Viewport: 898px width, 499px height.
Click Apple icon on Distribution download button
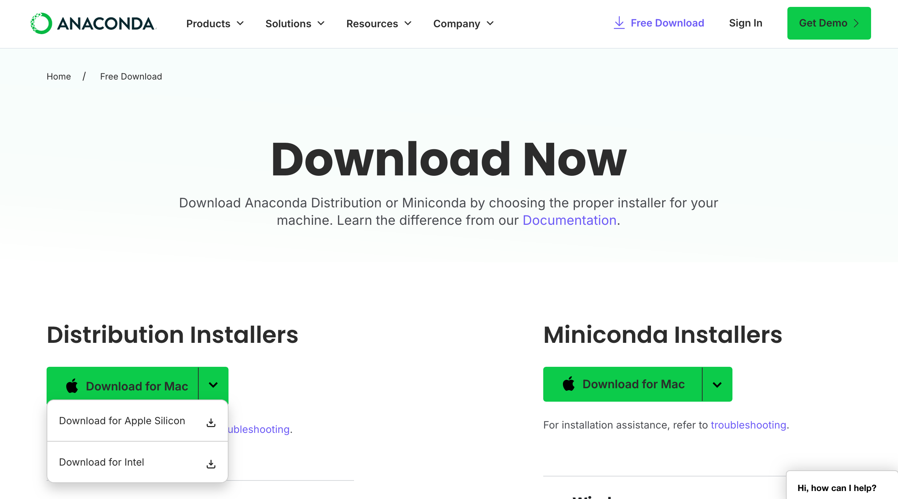click(x=72, y=386)
